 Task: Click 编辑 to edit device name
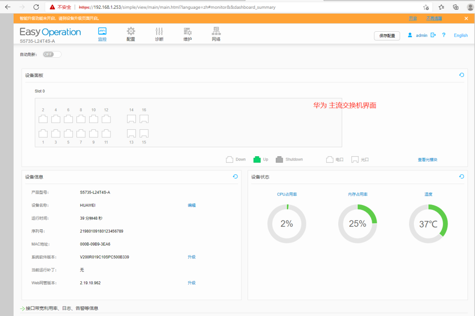tap(191, 205)
